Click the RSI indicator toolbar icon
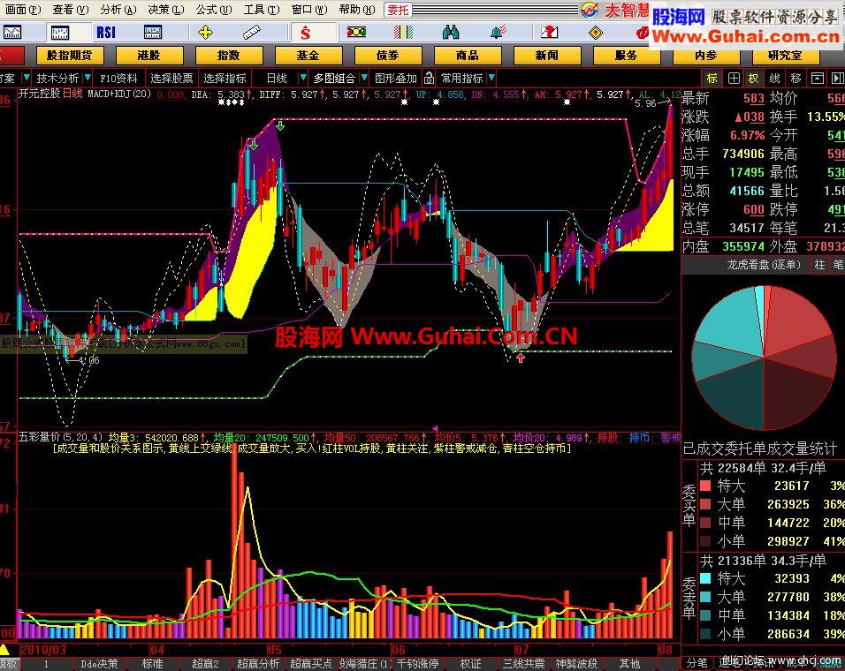Screen dimensions: 845x671 [x=106, y=32]
